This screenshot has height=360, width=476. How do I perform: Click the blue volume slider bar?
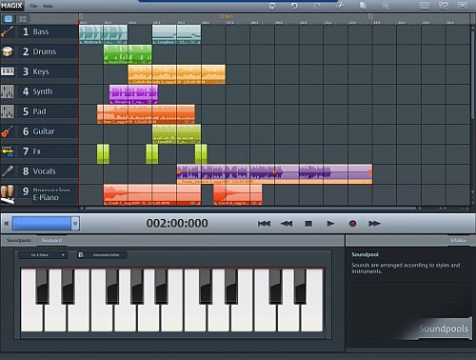click(x=42, y=223)
